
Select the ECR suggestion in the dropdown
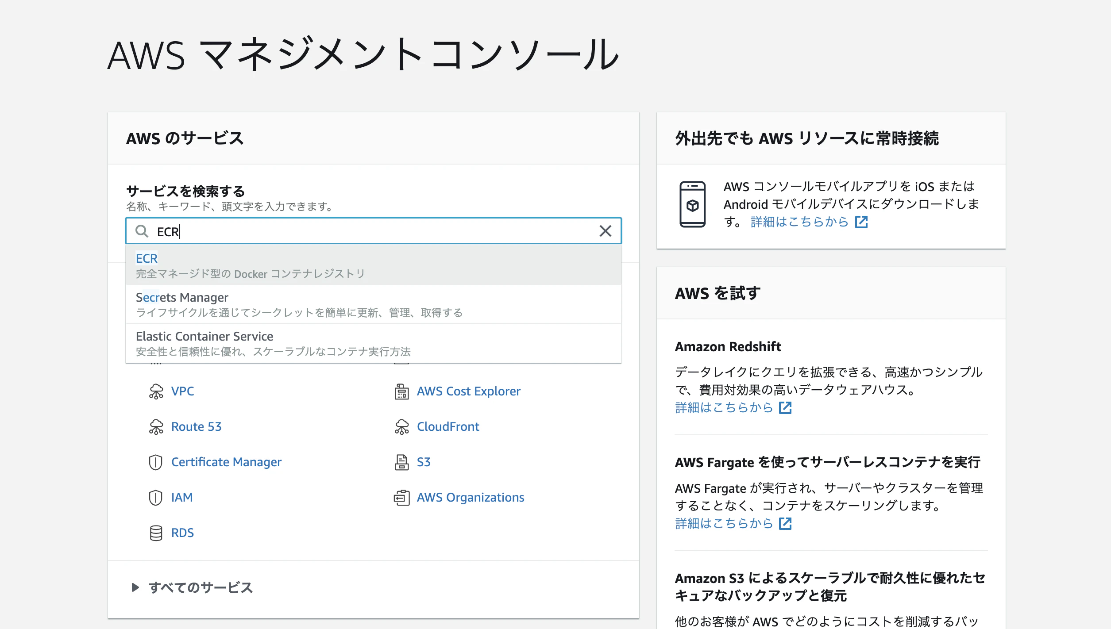tap(374, 265)
